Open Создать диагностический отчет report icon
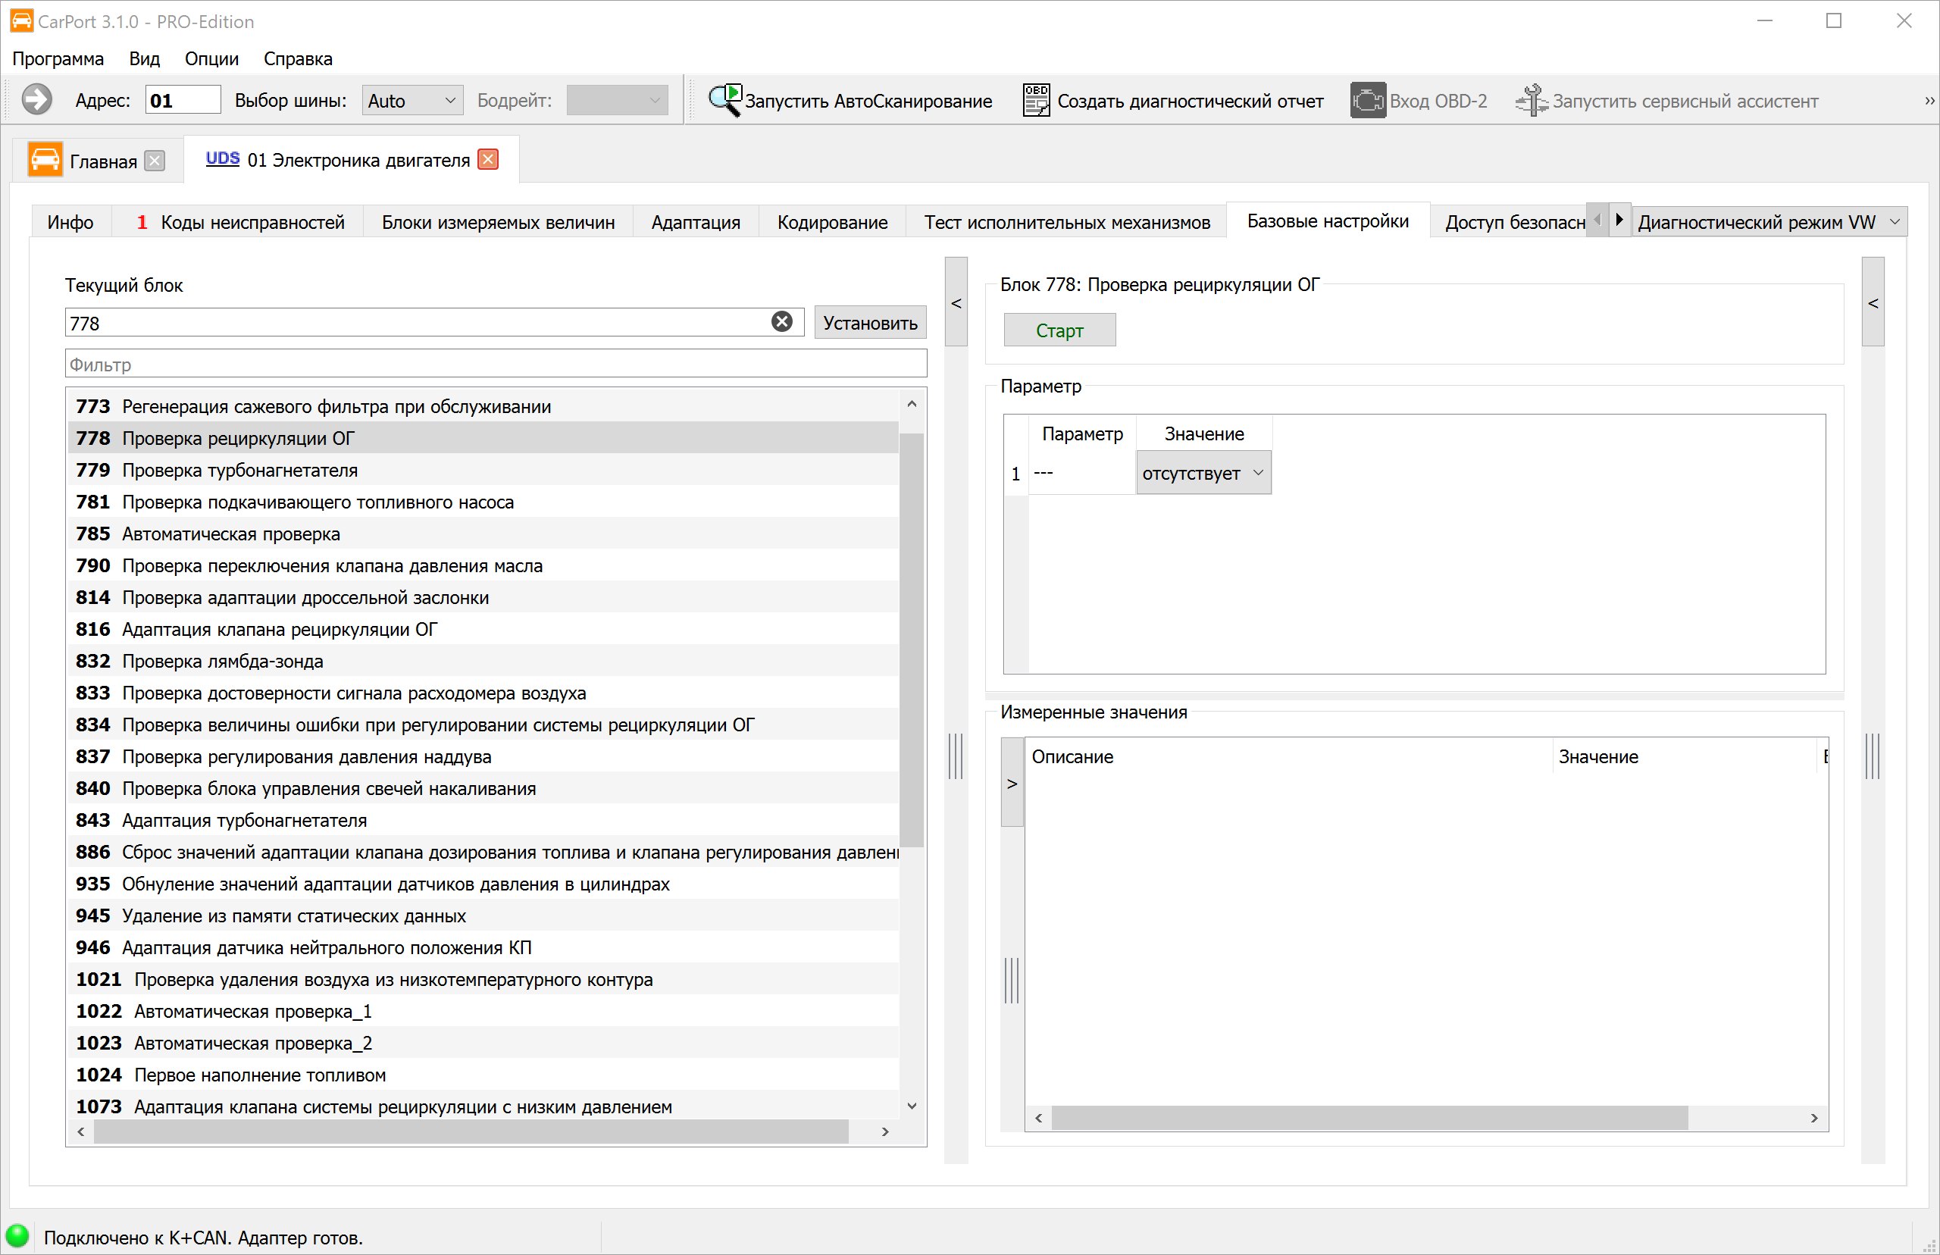This screenshot has width=1940, height=1255. click(x=1036, y=100)
